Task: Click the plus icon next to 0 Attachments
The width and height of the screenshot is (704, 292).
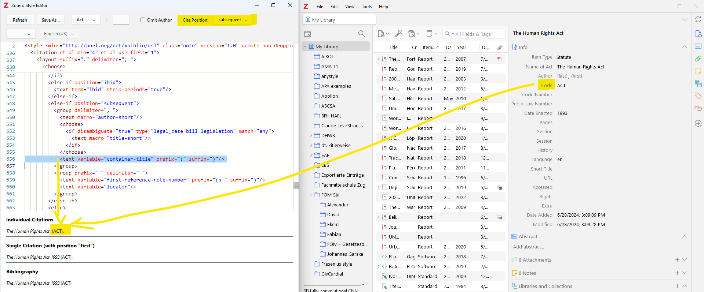Action: tap(677, 260)
